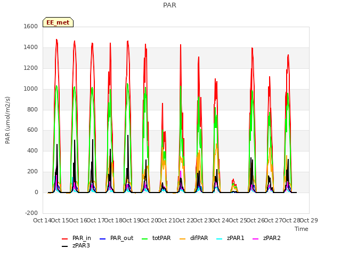Click the 600 y-axis tick label

[33, 130]
